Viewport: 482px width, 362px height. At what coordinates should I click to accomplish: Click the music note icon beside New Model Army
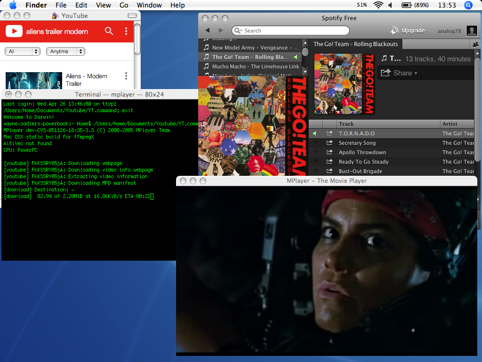click(206, 48)
